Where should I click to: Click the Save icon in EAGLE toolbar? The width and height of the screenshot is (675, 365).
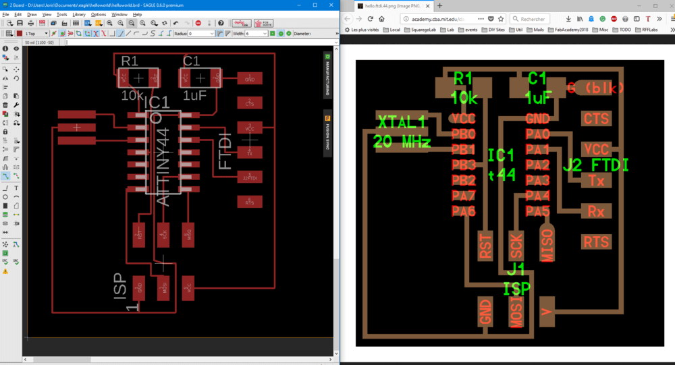[20, 23]
